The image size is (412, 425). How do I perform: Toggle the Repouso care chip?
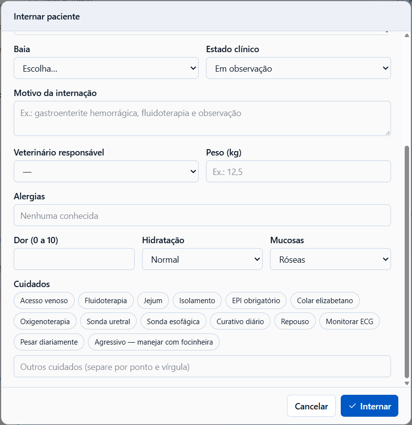click(295, 322)
